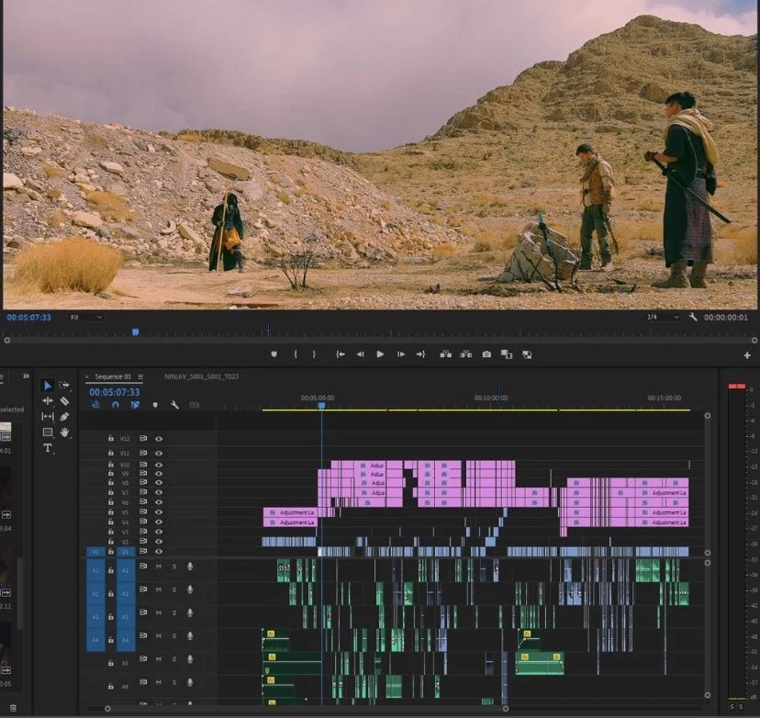
Task: Choose the Slip tool
Action: tap(48, 417)
